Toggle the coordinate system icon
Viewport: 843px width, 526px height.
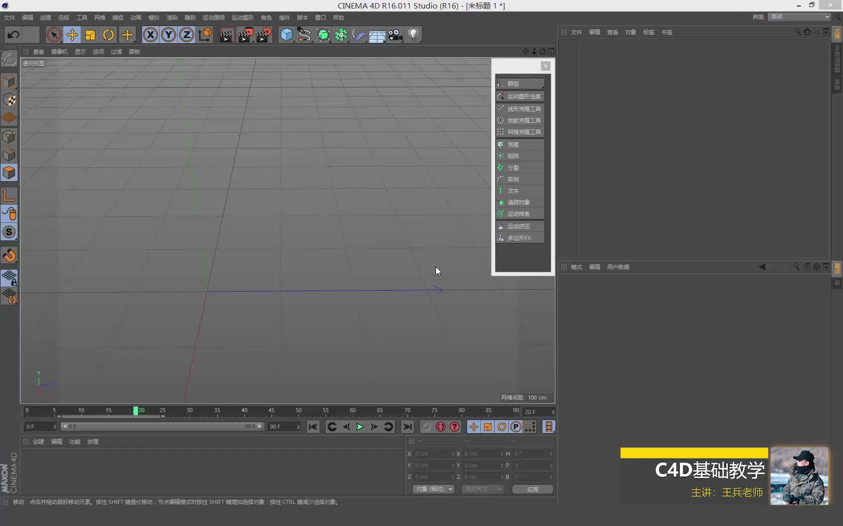tap(205, 35)
